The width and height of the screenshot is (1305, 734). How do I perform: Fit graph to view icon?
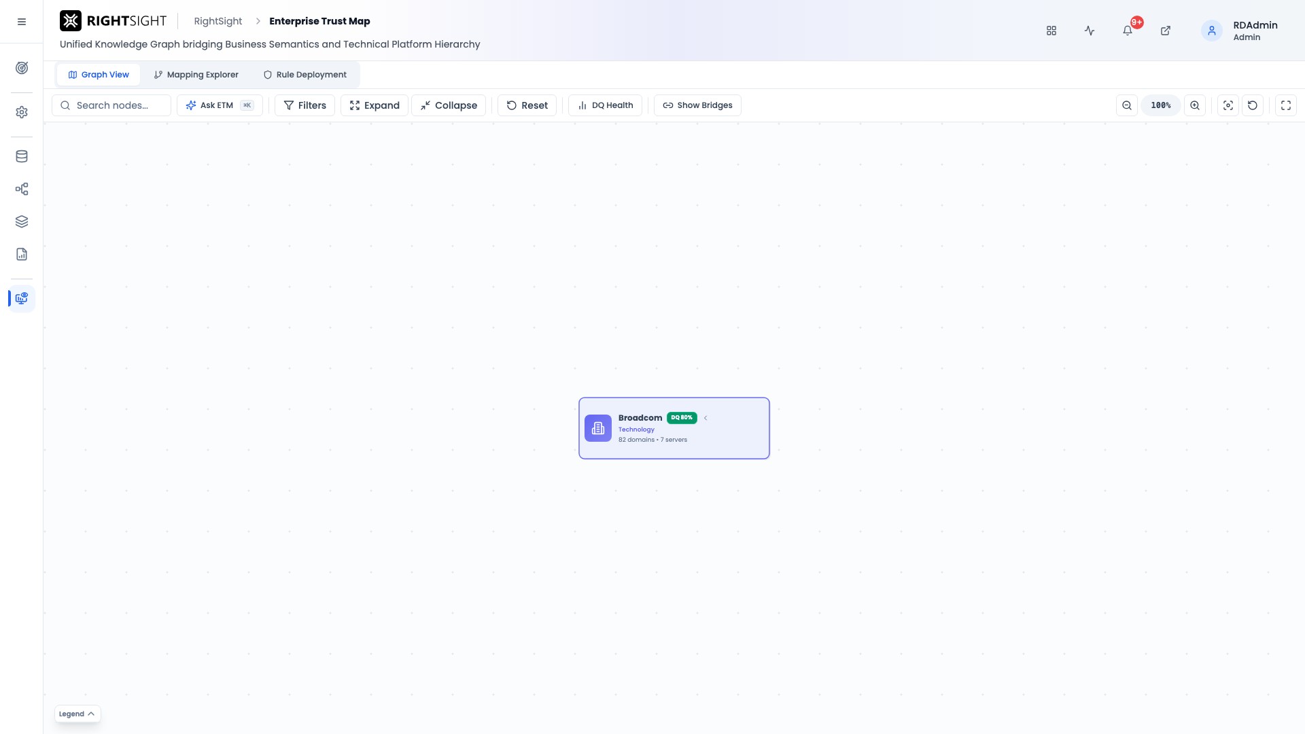[1228, 105]
